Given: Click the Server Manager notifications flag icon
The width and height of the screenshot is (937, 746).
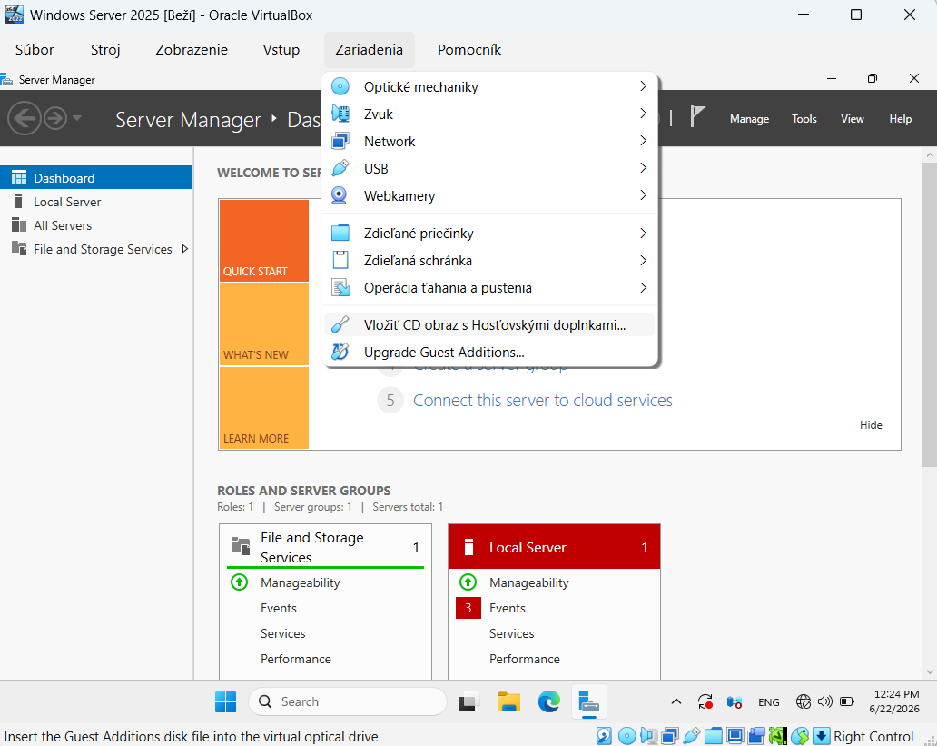Looking at the screenshot, I should point(696,116).
